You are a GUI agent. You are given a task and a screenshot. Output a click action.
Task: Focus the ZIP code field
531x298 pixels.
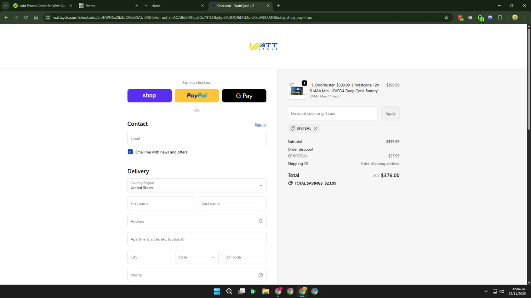[244, 257]
